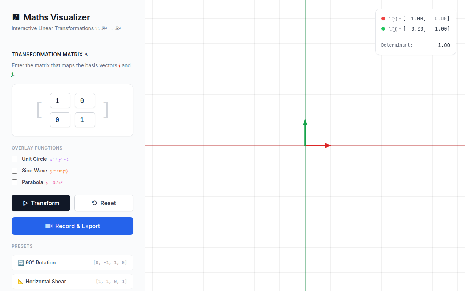
Task: Click the green j basis vector arrowhead
Action: coord(305,123)
